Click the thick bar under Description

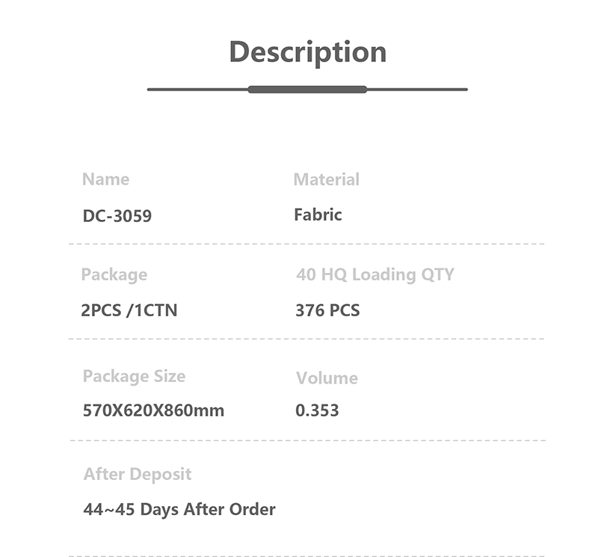tap(307, 90)
